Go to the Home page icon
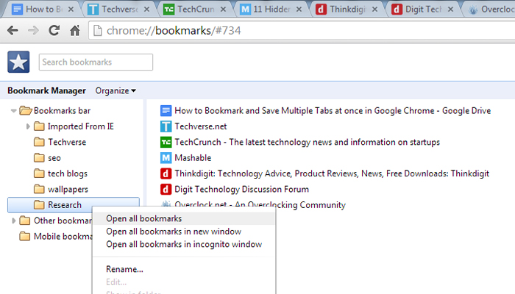515x294 pixels. pyautogui.click(x=75, y=31)
